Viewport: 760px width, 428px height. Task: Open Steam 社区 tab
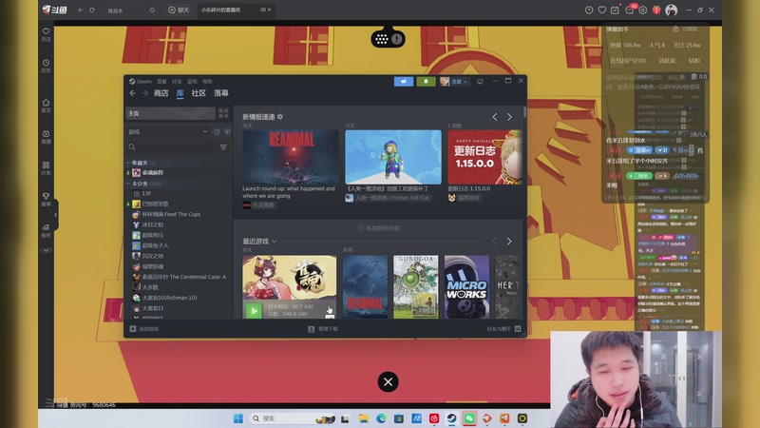[199, 93]
